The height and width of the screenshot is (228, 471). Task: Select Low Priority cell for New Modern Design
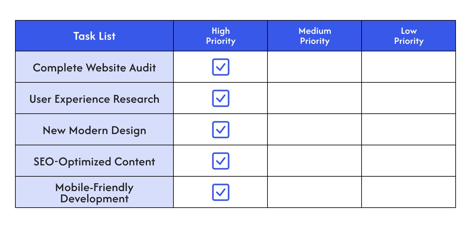point(409,129)
